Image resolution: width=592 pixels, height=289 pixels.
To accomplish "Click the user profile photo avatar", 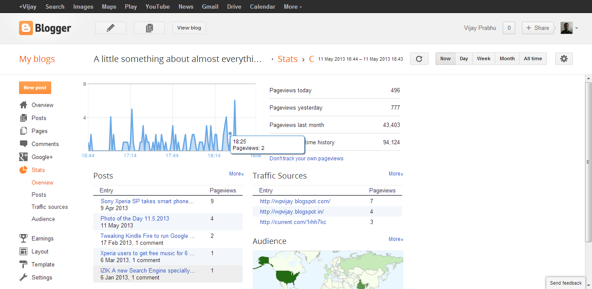I will 566,28.
